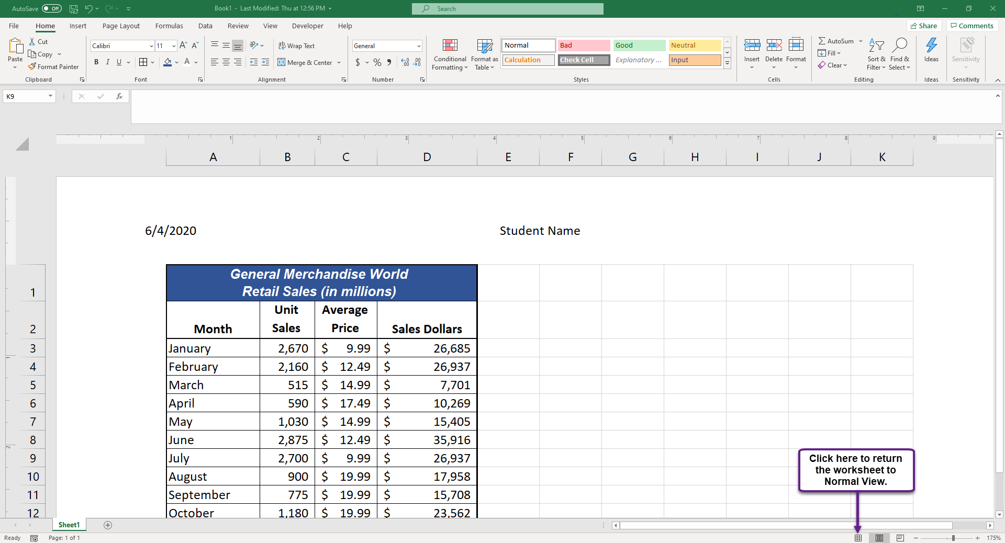Select Top Align
Screen dimensions: 1005x543
click(215, 46)
